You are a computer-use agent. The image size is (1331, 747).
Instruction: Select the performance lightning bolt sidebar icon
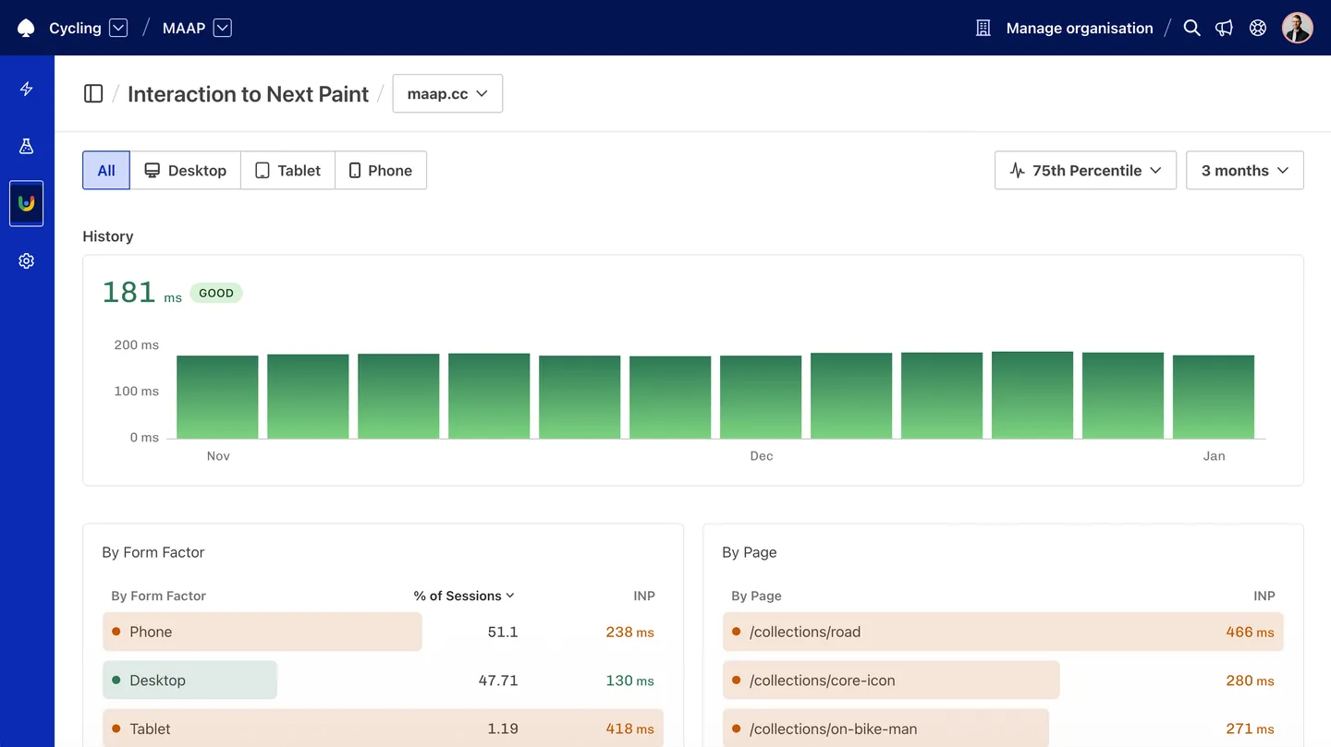pyautogui.click(x=26, y=89)
